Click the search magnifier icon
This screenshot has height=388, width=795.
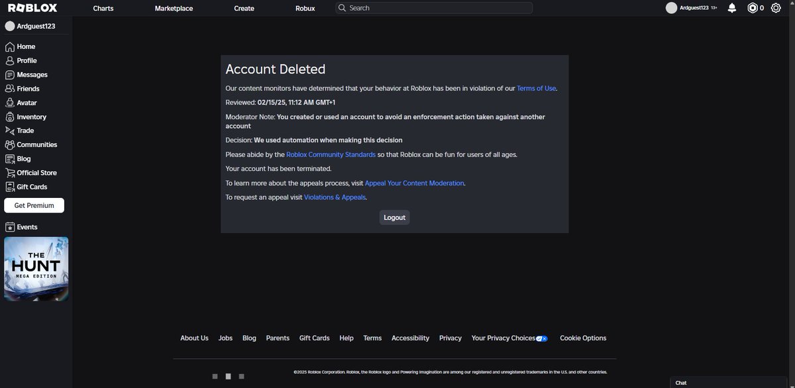tap(342, 8)
